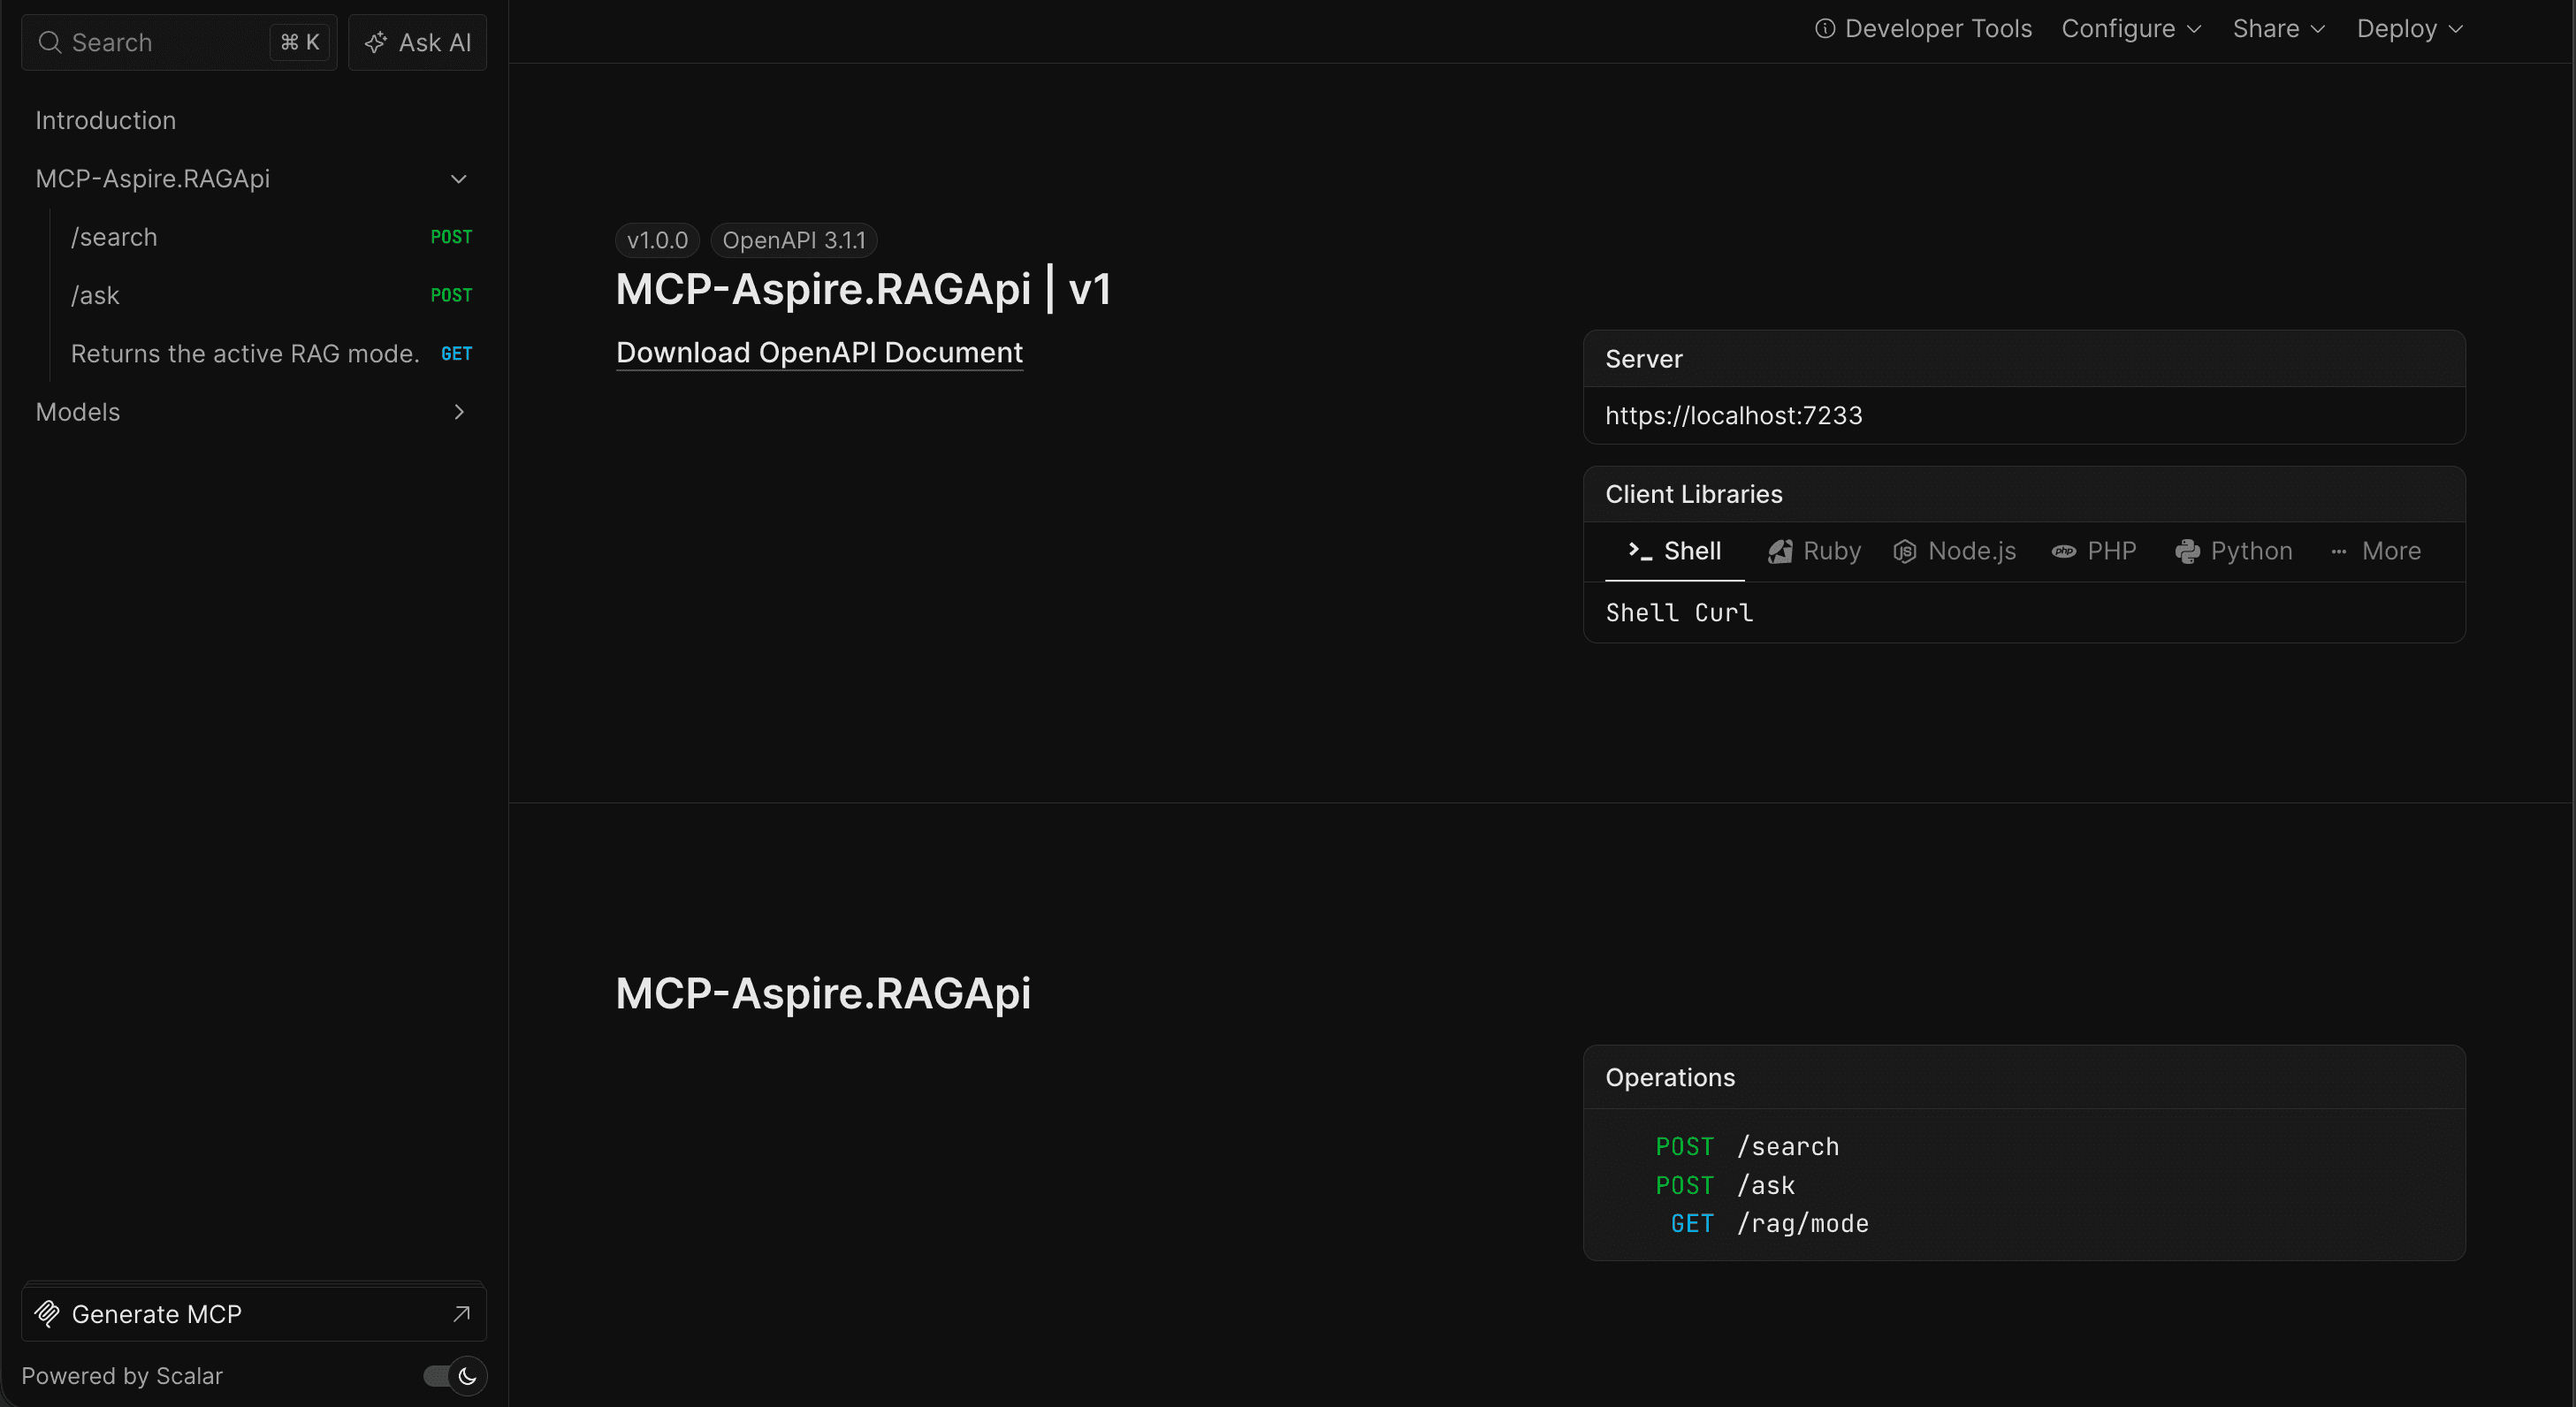2576x1407 pixels.
Task: Click the Developer Tools info icon
Action: pos(1825,29)
